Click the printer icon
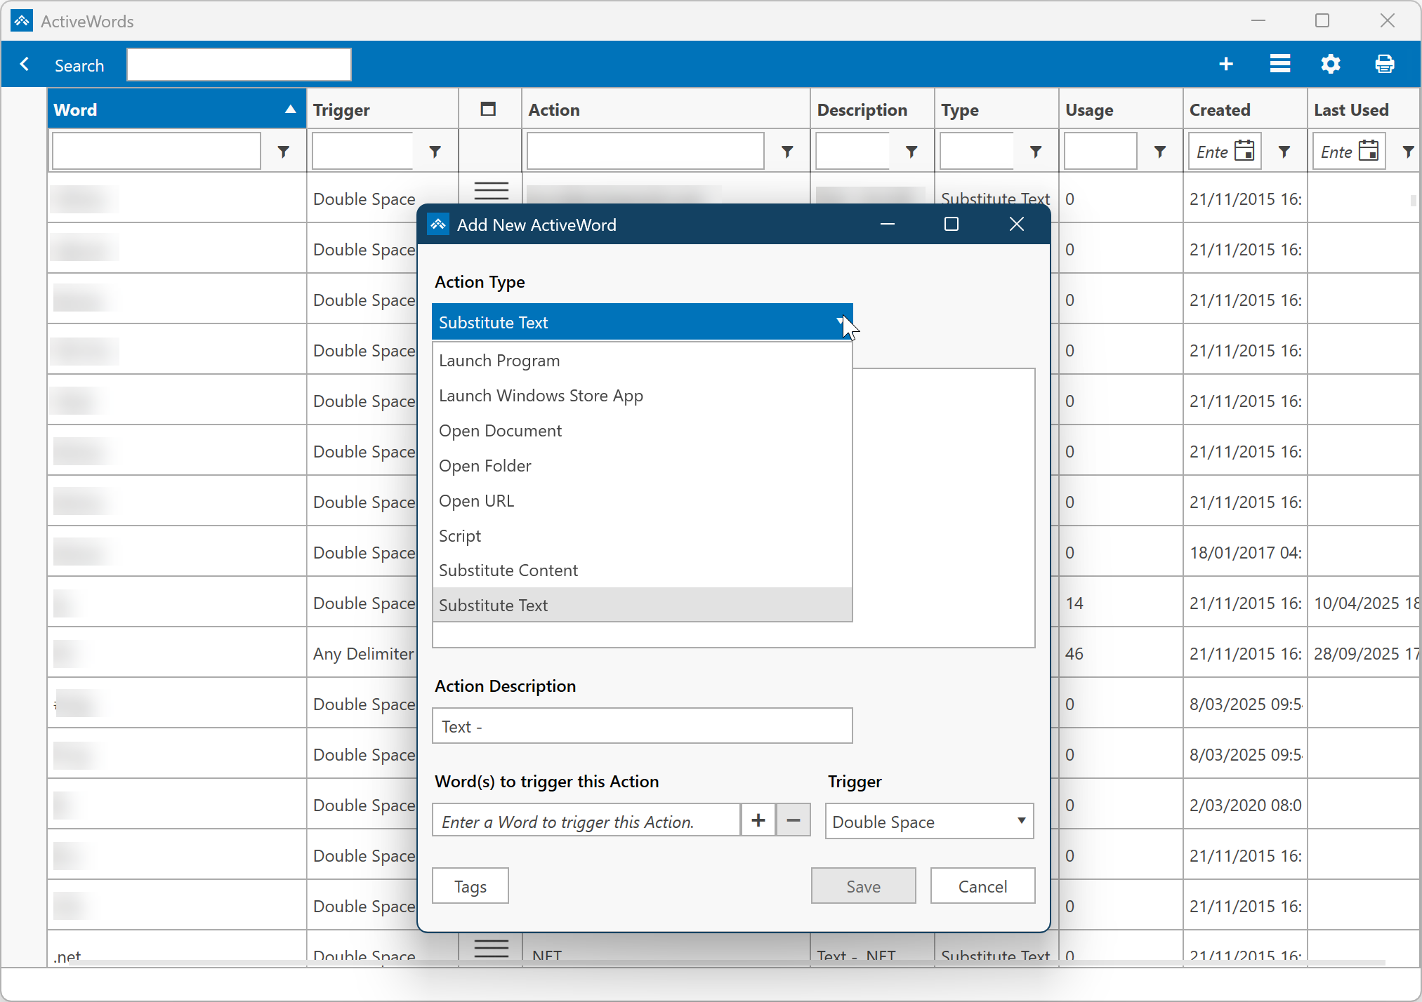 1384,65
